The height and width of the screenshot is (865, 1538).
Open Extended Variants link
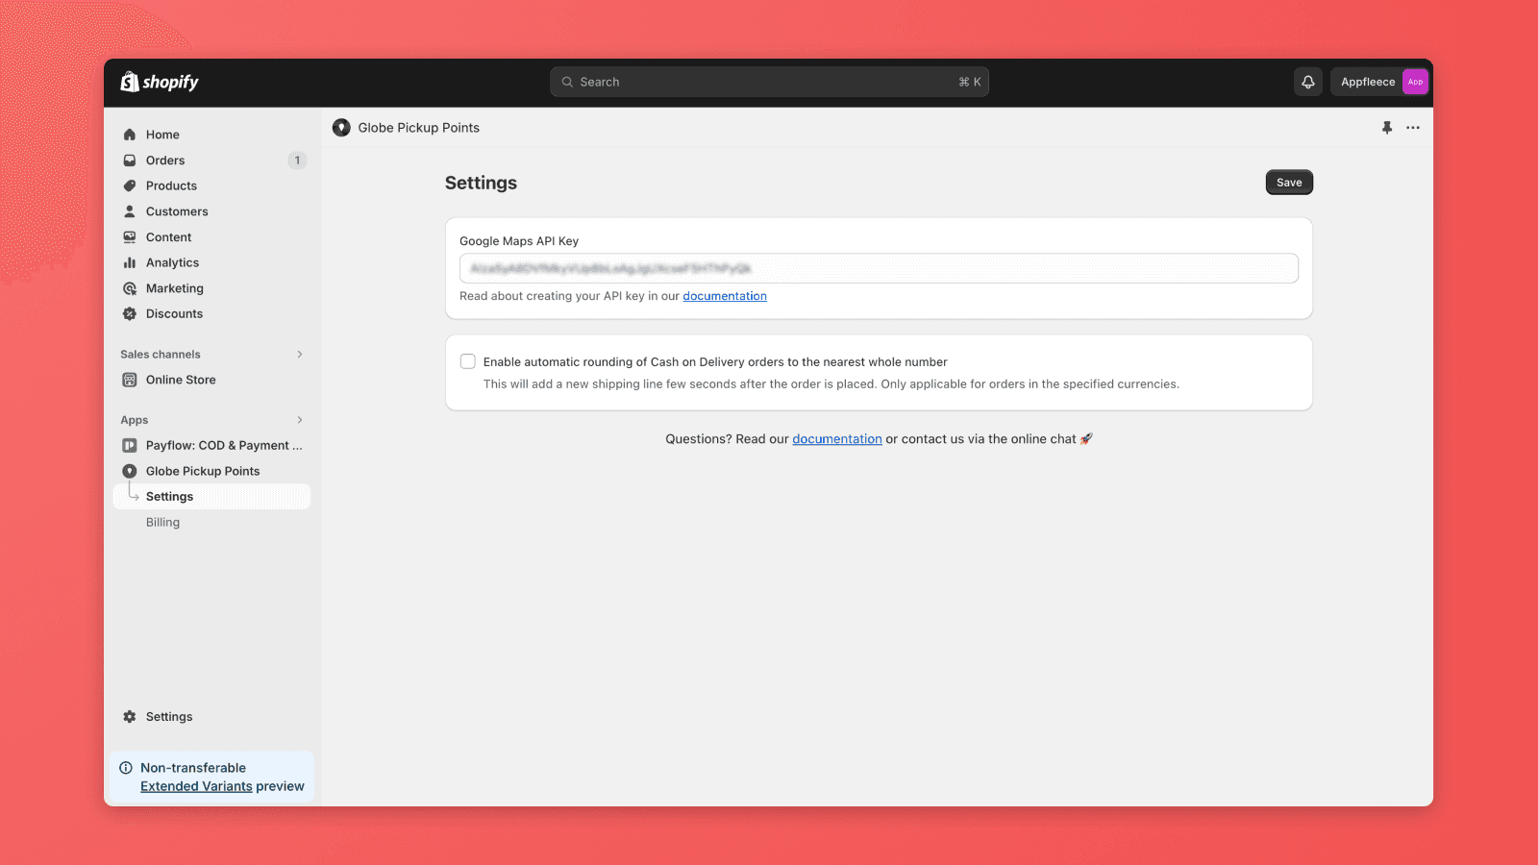point(196,786)
